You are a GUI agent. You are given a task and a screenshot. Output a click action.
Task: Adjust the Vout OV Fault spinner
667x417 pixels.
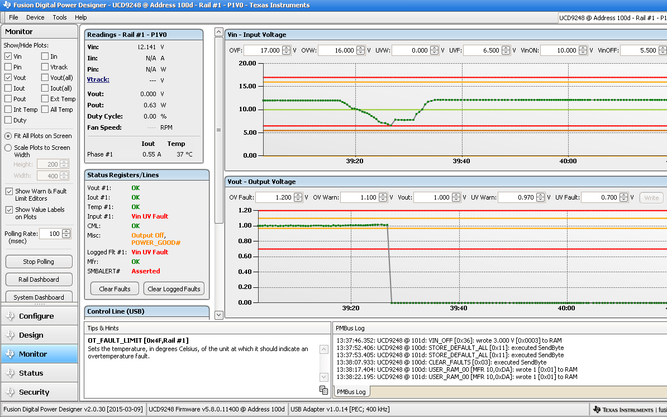298,197
